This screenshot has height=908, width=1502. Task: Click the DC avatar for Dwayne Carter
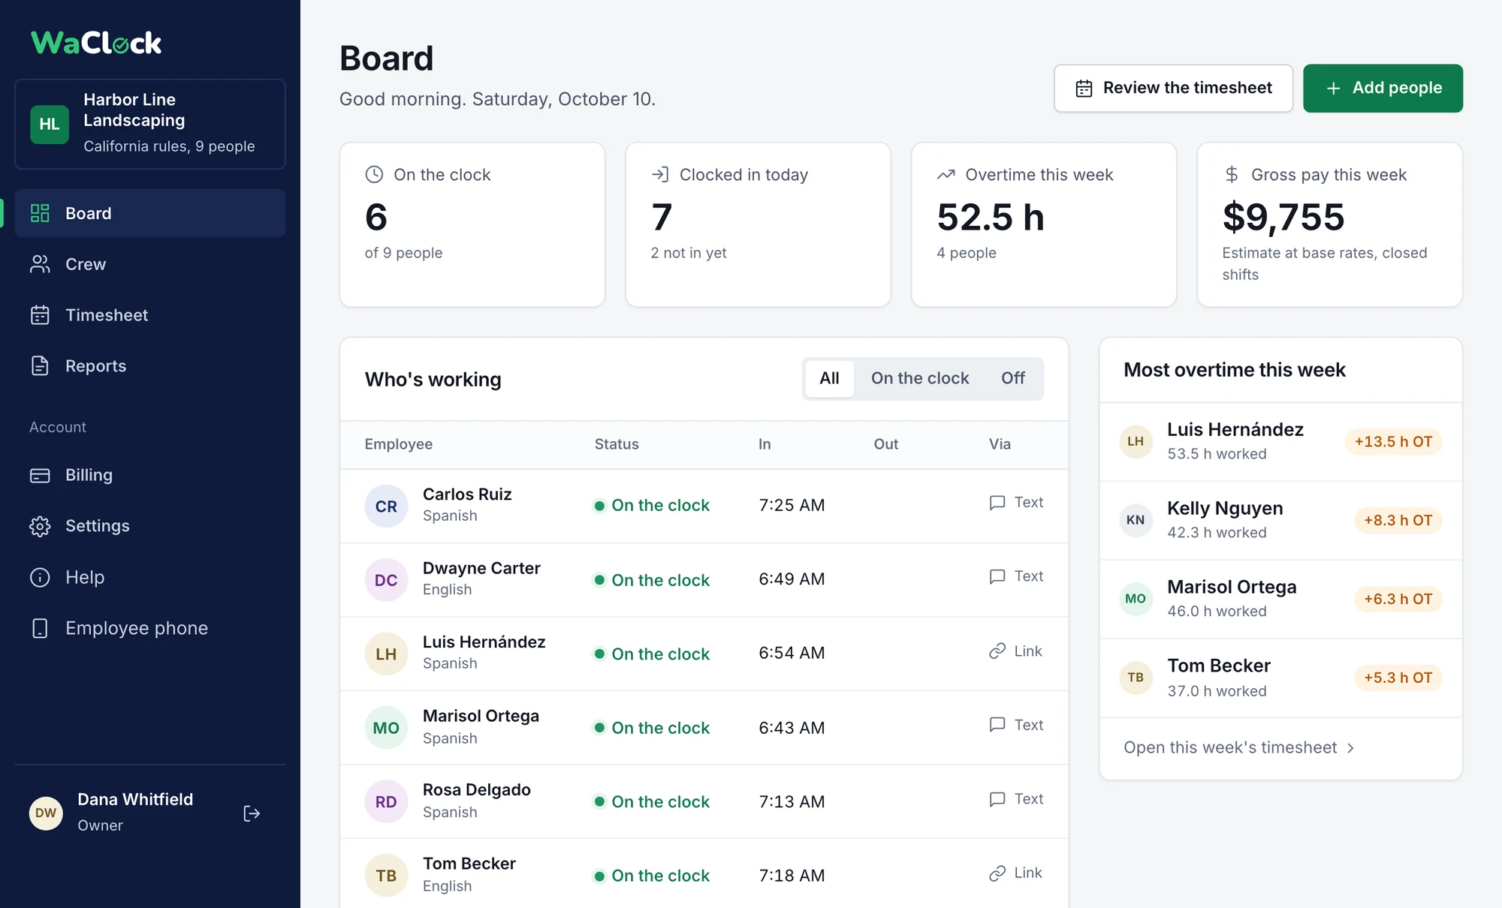[386, 580]
